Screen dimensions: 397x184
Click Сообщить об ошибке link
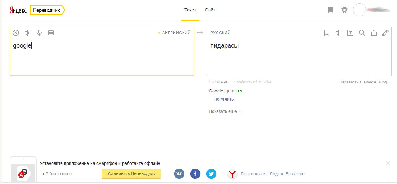click(253, 82)
